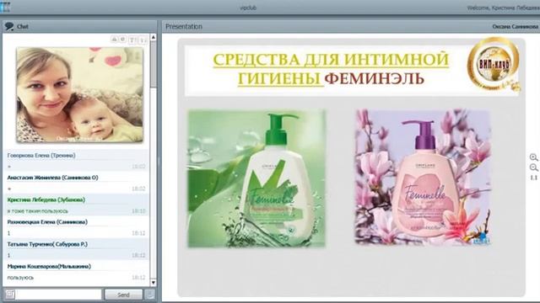Click the gold ВИП-клуб logo

pyautogui.click(x=494, y=65)
